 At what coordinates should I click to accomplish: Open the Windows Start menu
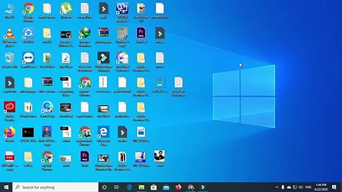(x=6, y=187)
